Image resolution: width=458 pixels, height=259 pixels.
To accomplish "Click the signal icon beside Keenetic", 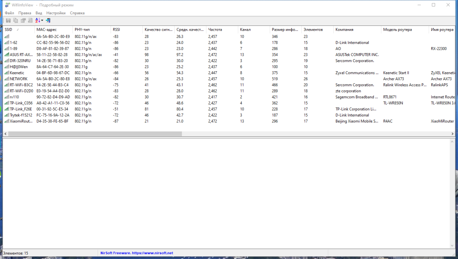I will pyautogui.click(x=7, y=73).
